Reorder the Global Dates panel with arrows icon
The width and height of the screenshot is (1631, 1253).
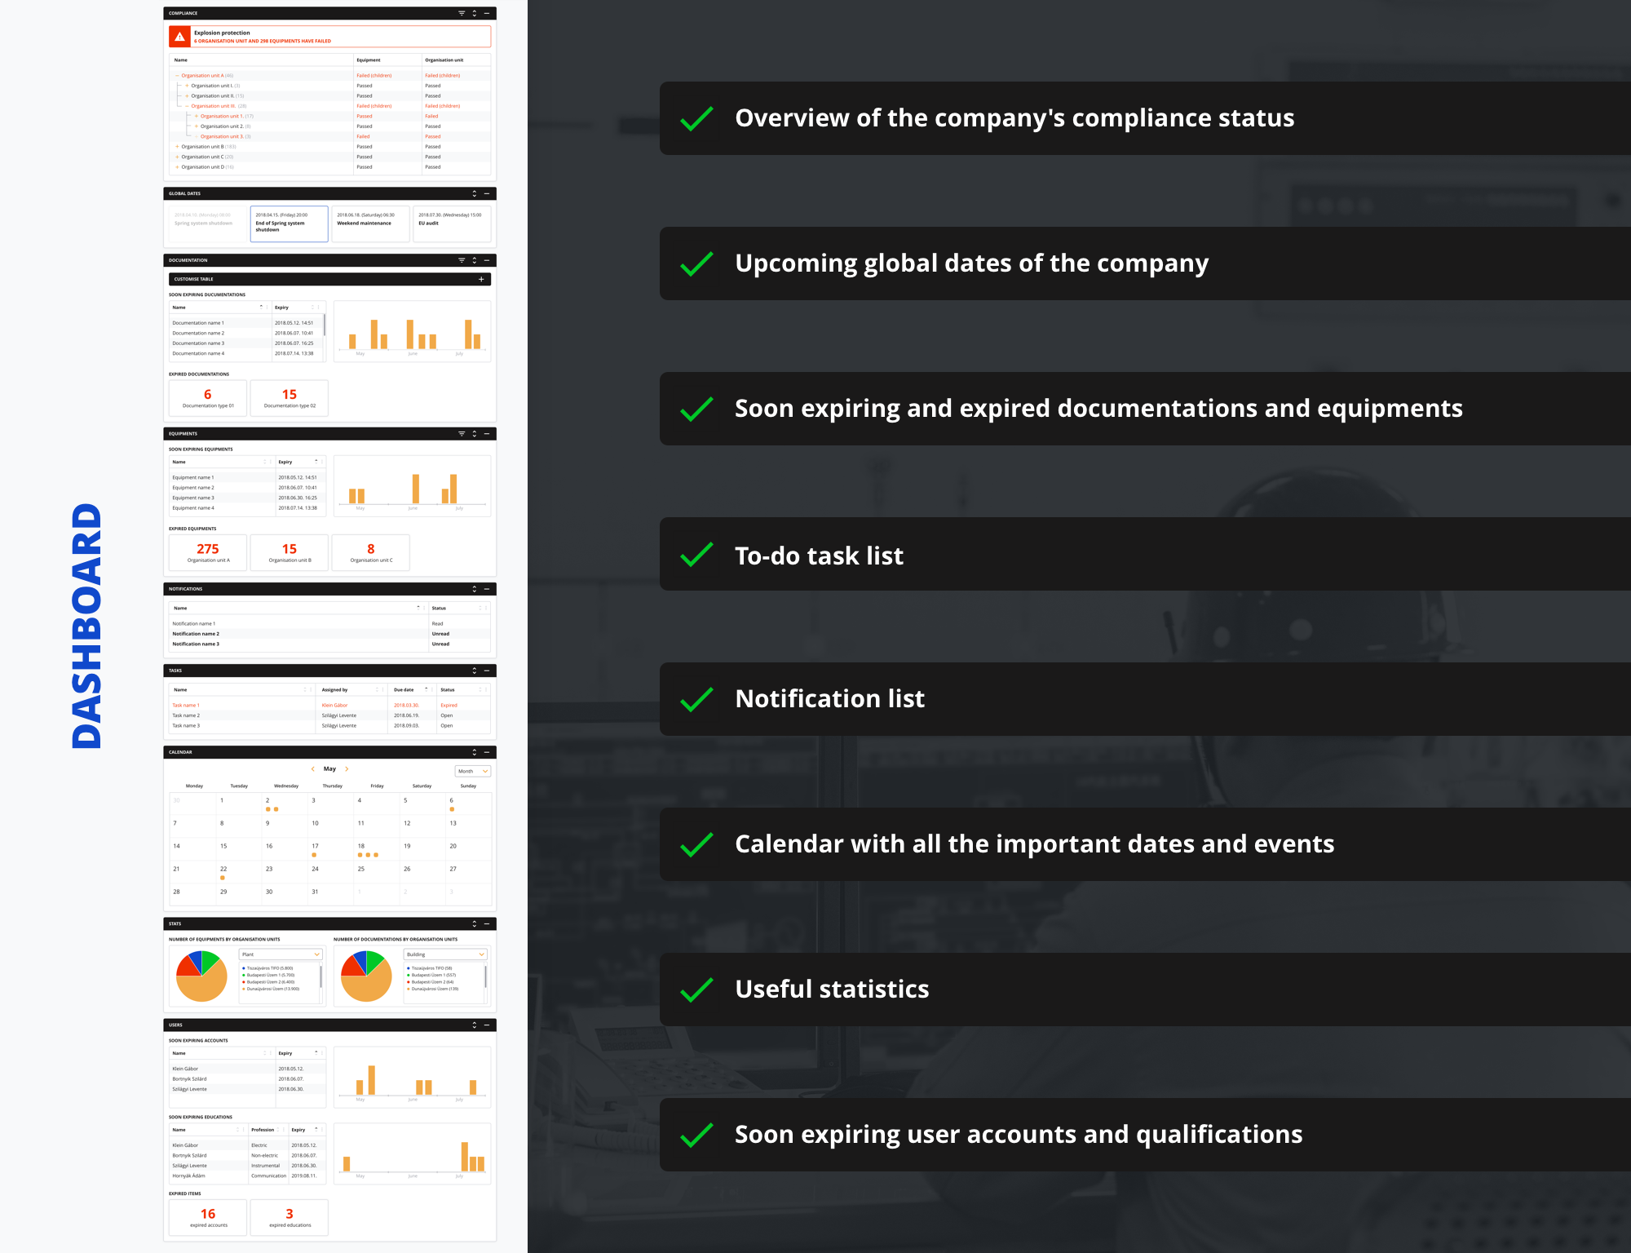[x=474, y=193]
